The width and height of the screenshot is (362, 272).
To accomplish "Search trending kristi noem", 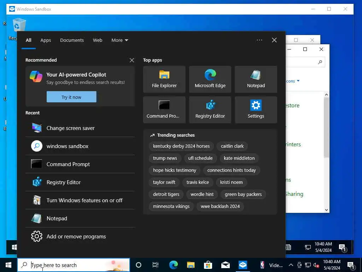I will (x=231, y=182).
